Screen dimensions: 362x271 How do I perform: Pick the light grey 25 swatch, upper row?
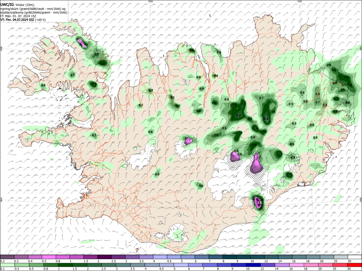click(341, 257)
